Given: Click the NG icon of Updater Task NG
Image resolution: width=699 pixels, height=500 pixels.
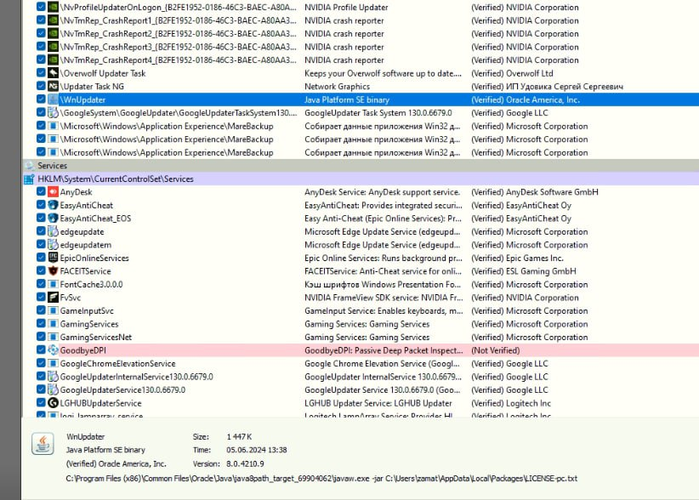Looking at the screenshot, I should pyautogui.click(x=53, y=87).
